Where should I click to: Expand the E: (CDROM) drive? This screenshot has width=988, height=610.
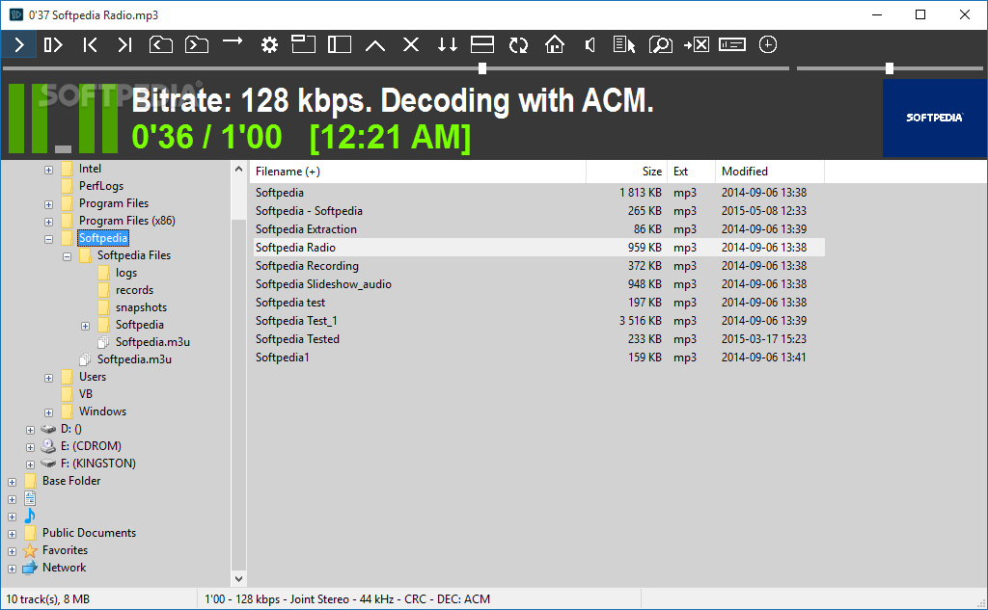click(x=30, y=447)
